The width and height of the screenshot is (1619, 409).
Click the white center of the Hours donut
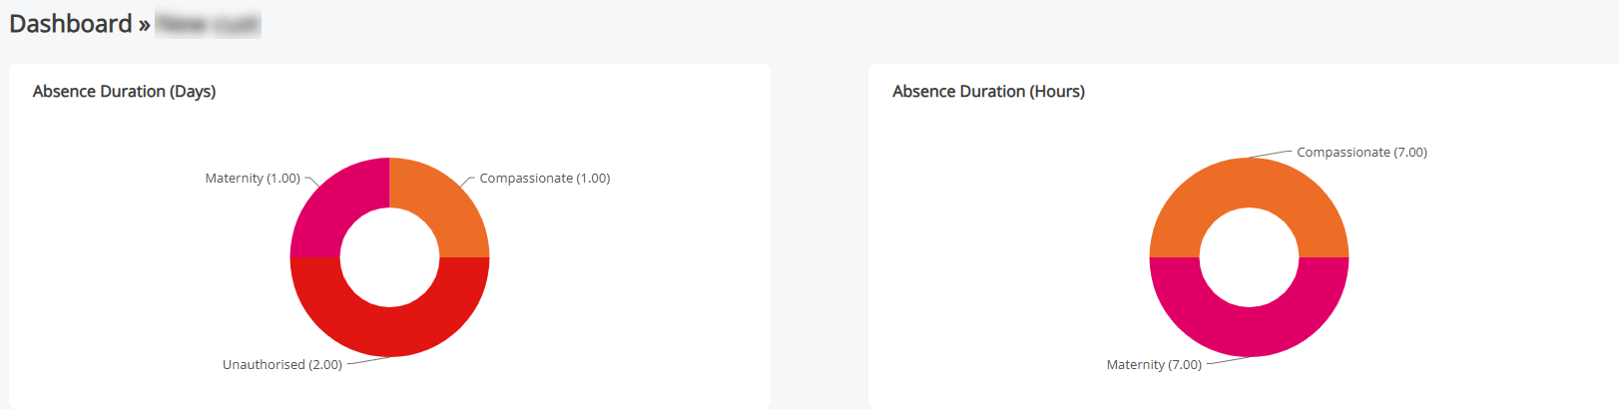point(1249,257)
